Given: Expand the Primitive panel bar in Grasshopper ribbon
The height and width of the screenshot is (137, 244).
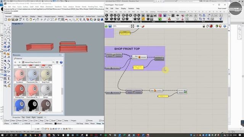Looking at the screenshot, I should (x=136, y=22).
